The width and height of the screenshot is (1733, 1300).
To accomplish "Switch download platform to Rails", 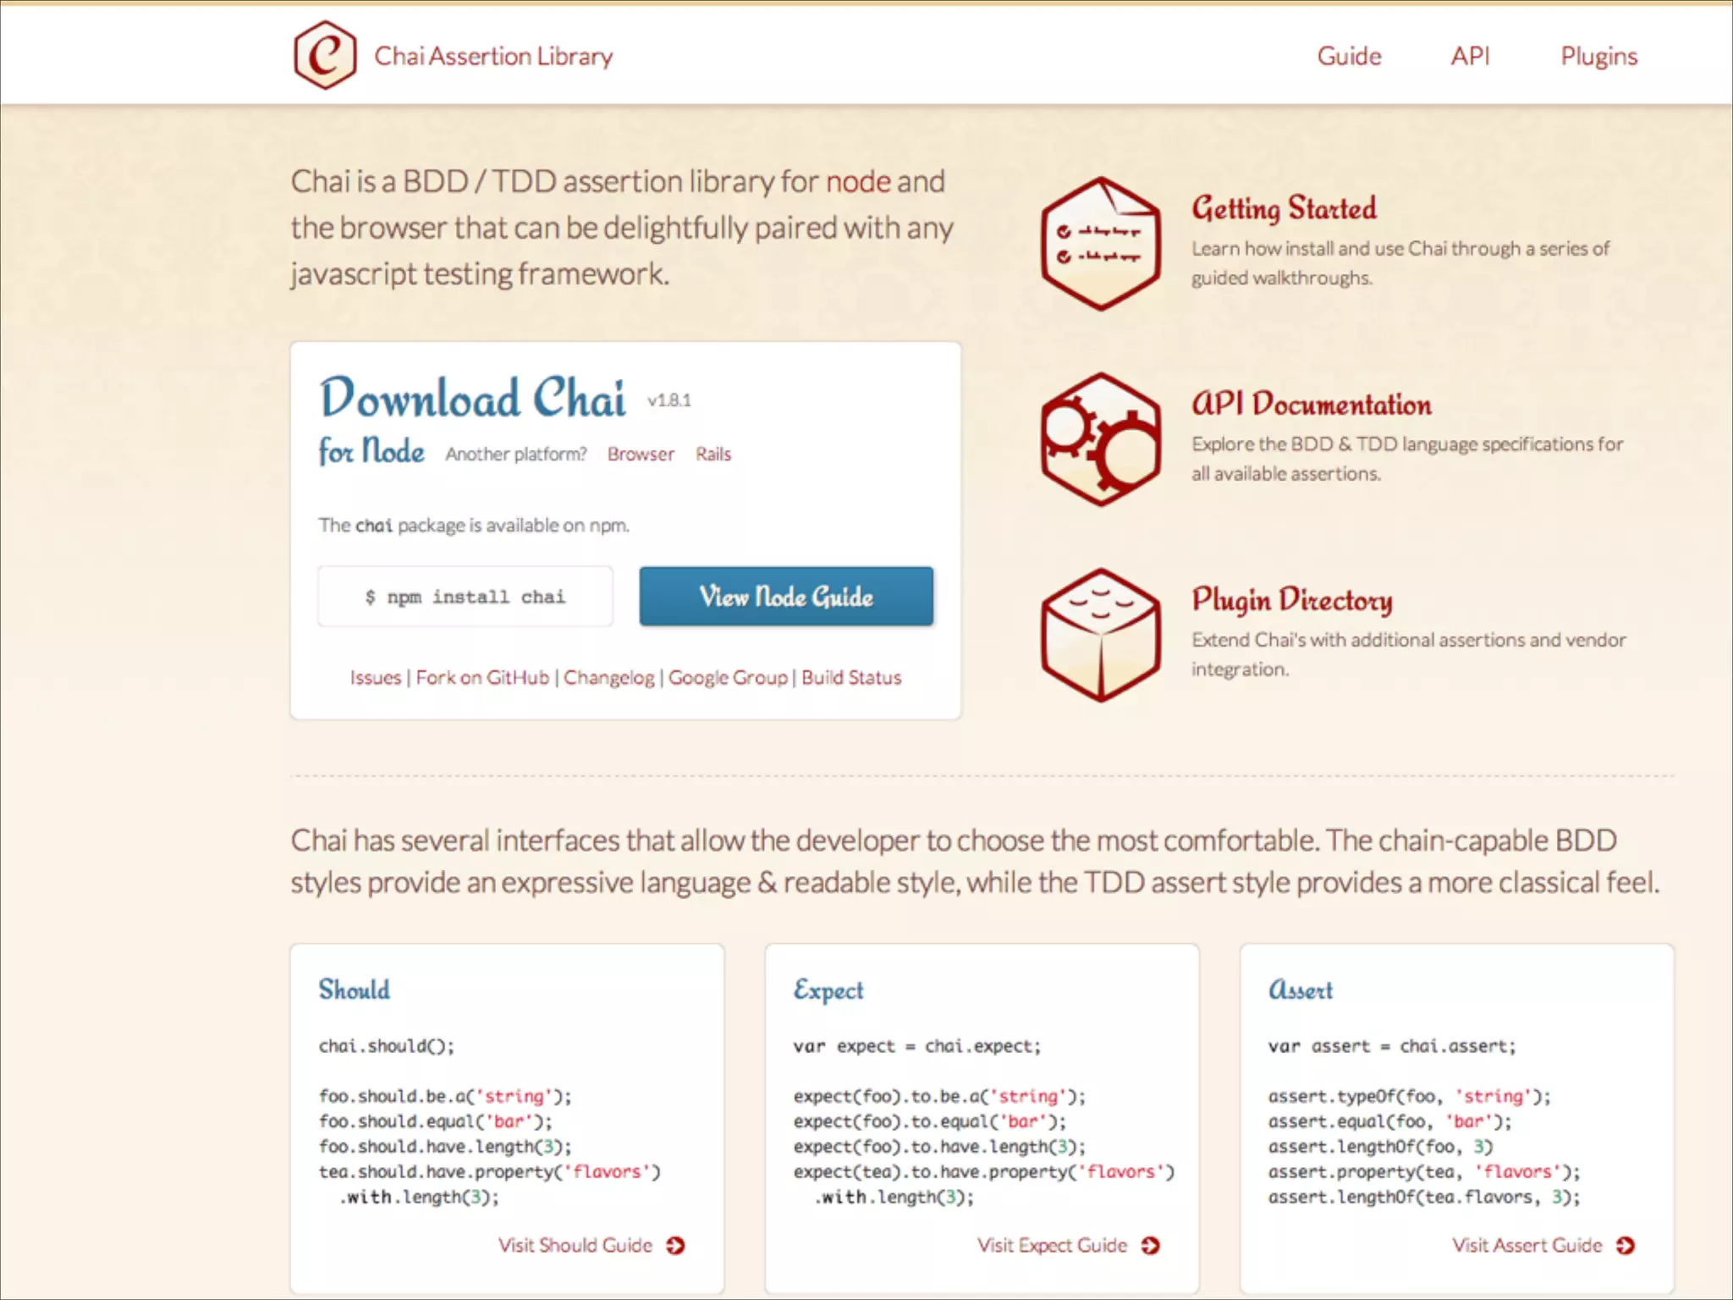I will click(x=713, y=454).
